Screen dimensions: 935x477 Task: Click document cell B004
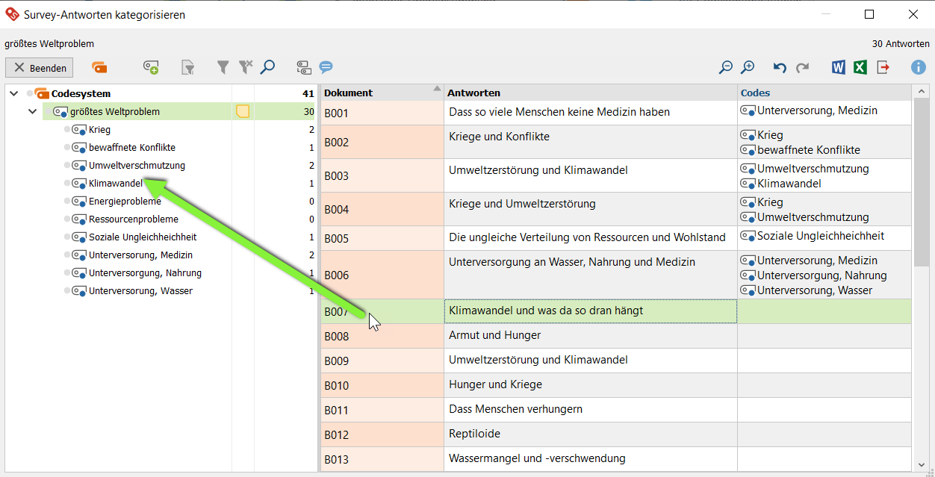382,210
